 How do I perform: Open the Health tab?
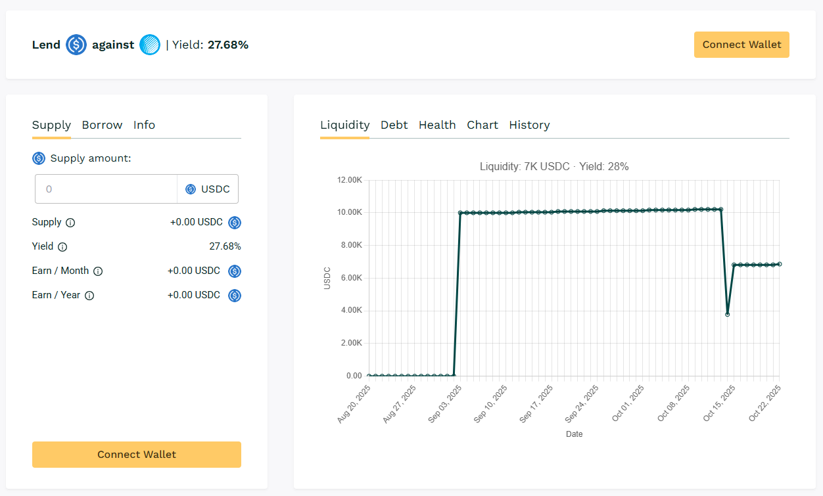tap(437, 125)
